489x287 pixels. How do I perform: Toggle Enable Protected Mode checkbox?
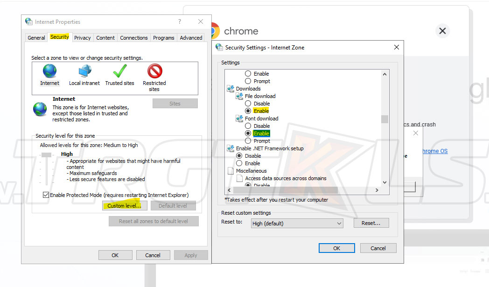coord(46,195)
